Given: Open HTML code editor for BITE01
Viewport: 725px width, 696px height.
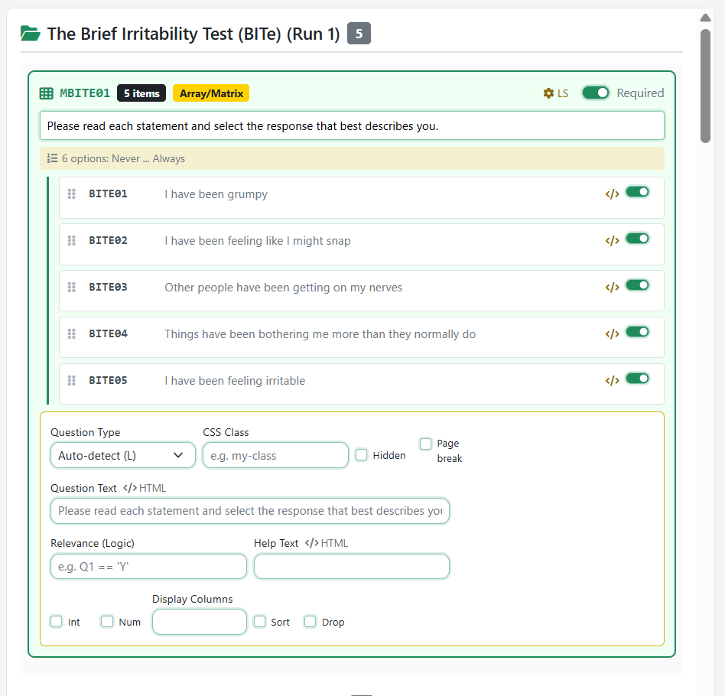Looking at the screenshot, I should (x=612, y=194).
